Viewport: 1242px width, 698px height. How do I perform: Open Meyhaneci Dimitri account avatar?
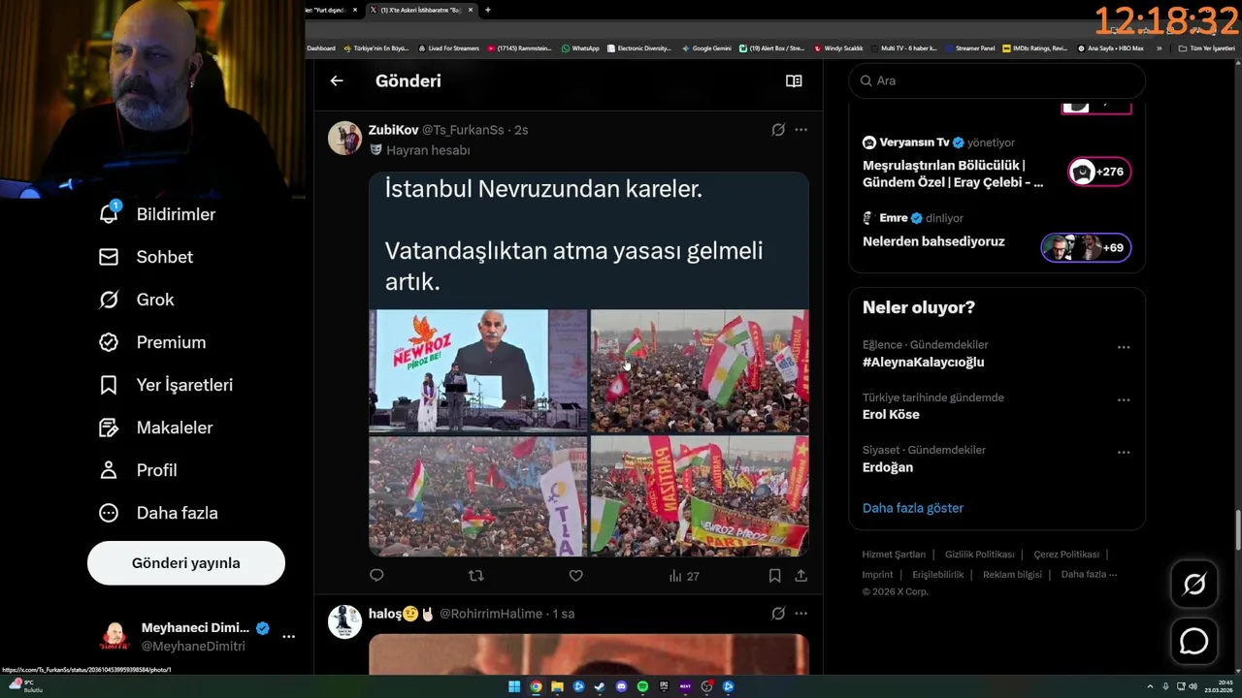[x=114, y=637]
